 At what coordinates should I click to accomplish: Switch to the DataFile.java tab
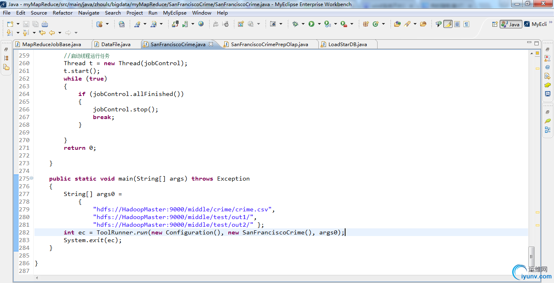(116, 44)
